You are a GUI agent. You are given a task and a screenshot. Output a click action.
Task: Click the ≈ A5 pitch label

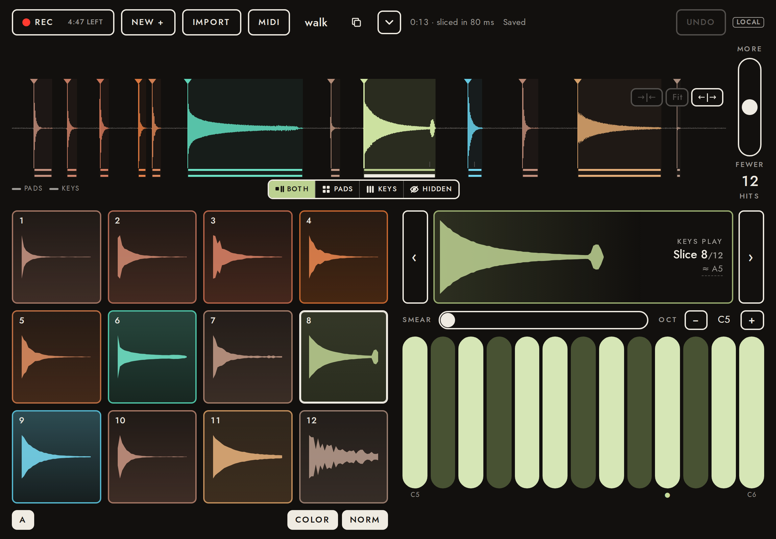712,269
